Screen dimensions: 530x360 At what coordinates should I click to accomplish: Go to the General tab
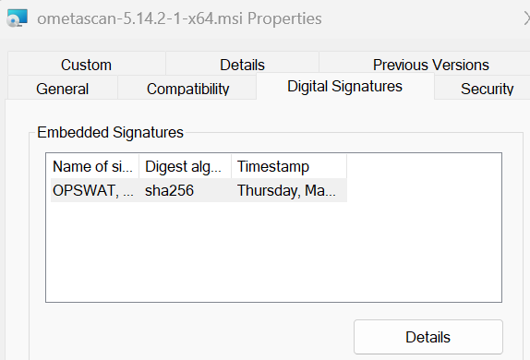[62, 89]
